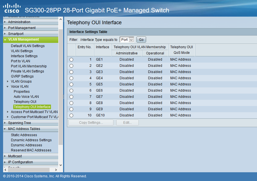This screenshot has height=181, width=257.
Task: Click the GE10 interface cell
Action: [x=100, y=115]
